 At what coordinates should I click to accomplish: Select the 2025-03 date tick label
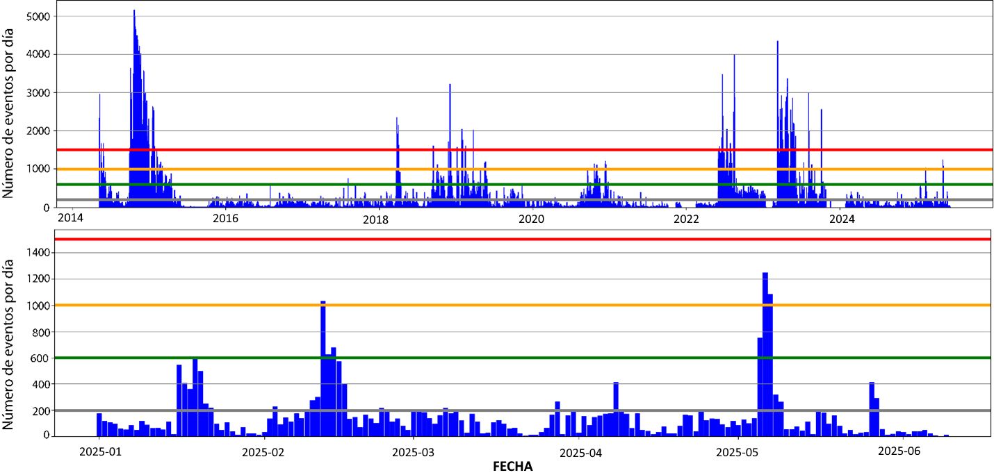[413, 451]
